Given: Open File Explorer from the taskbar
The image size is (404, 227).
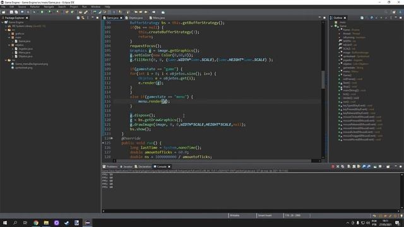Looking at the screenshot, I should click(46, 223).
